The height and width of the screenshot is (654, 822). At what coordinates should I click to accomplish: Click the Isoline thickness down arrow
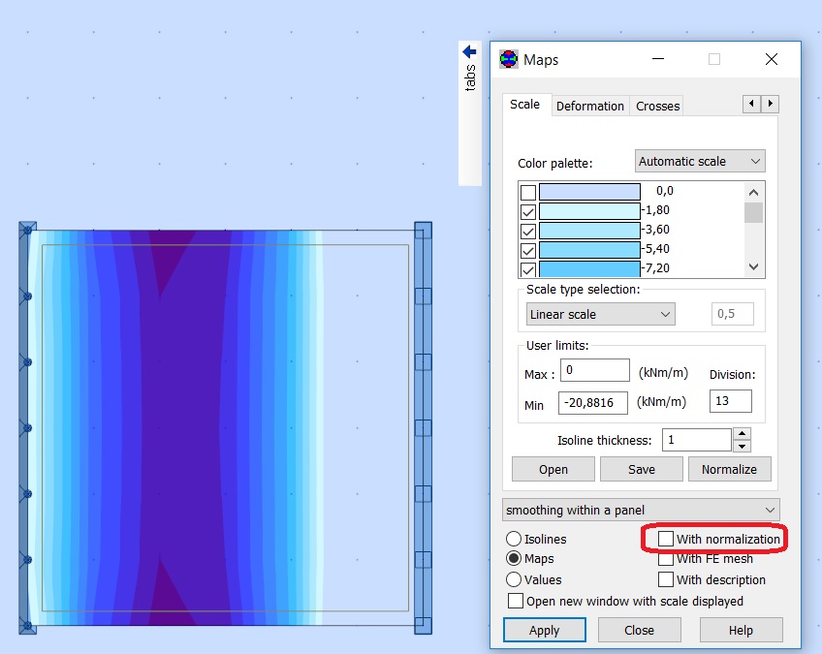(741, 444)
